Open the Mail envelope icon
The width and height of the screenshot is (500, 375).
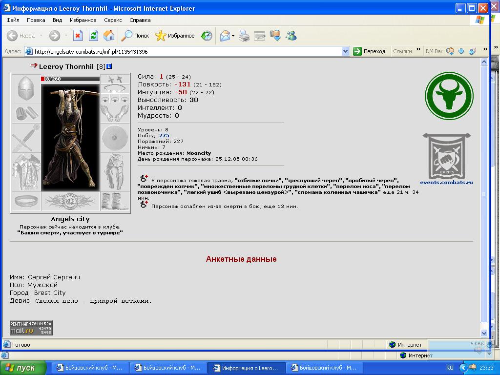point(225,35)
